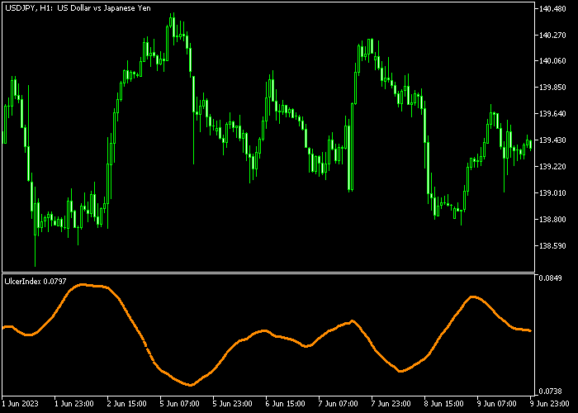Click the 7 Jun 07:00 time label
Screen dimensions: 578x413
pos(338,403)
